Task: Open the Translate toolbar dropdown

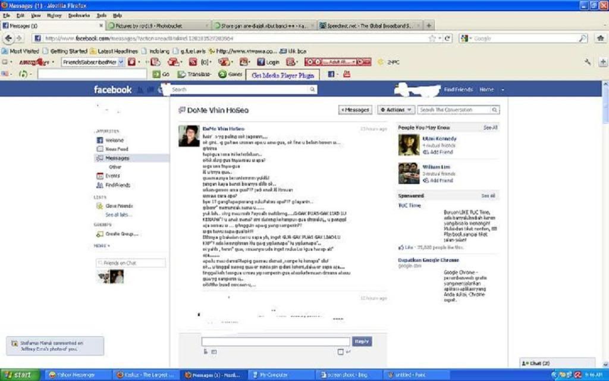Action: tap(194, 74)
